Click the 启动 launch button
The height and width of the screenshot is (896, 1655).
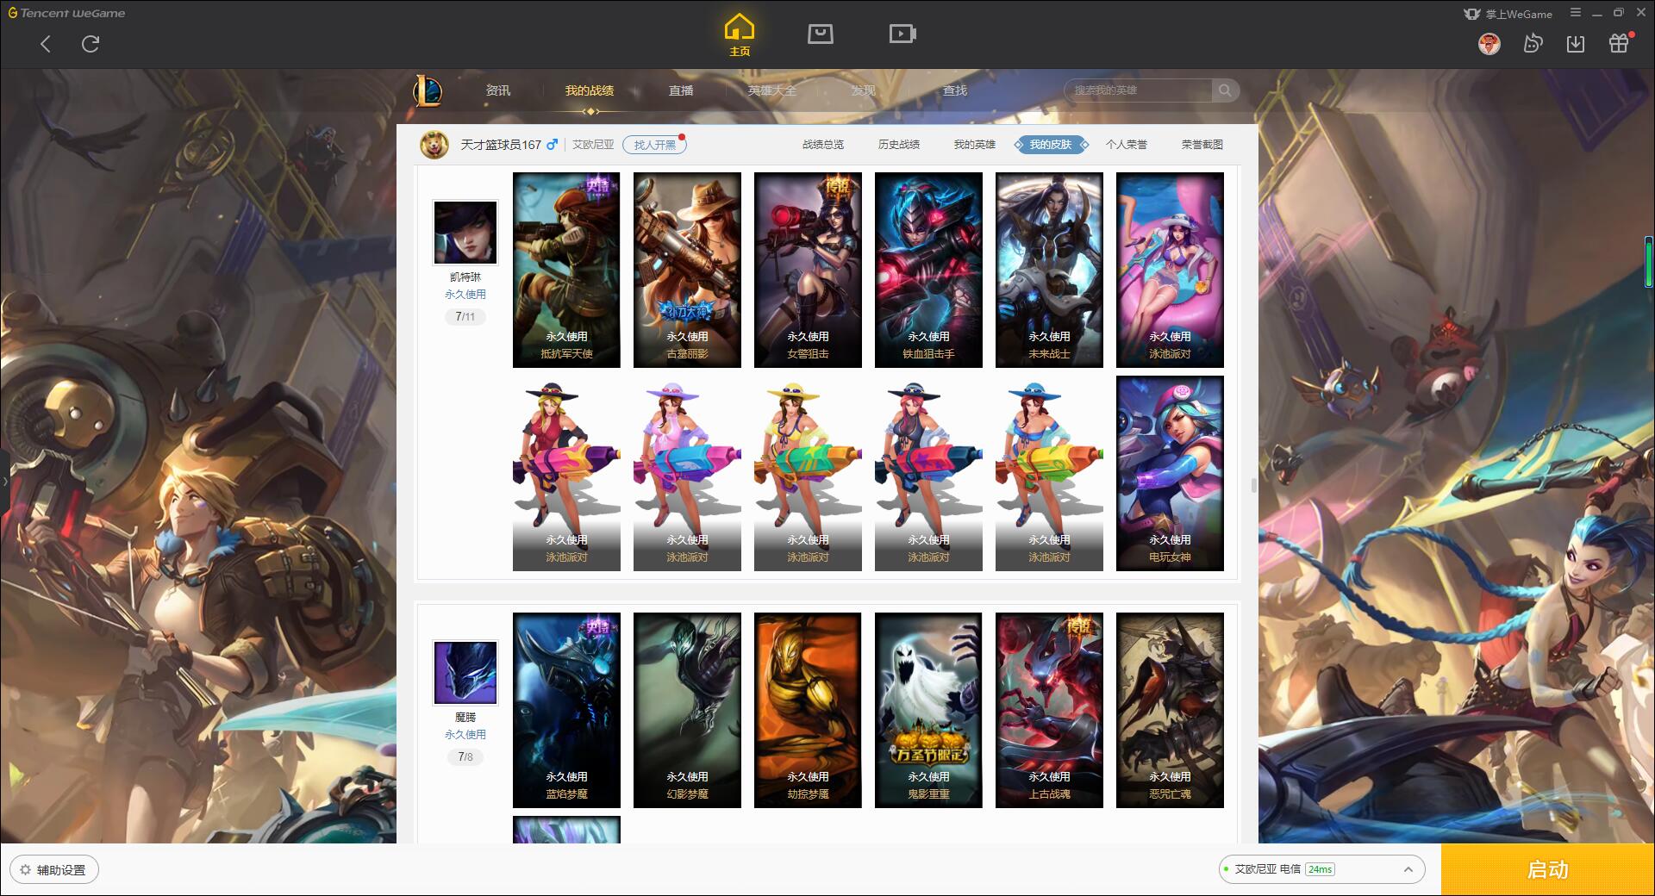coord(1548,870)
